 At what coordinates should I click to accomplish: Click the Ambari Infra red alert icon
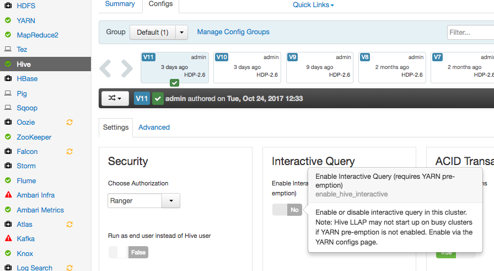click(8, 195)
